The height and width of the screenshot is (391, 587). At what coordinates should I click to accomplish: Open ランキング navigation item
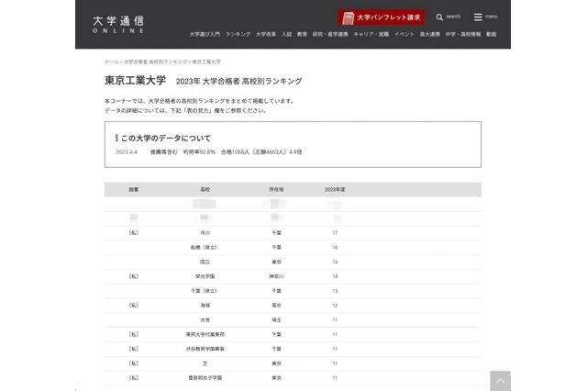pos(237,33)
